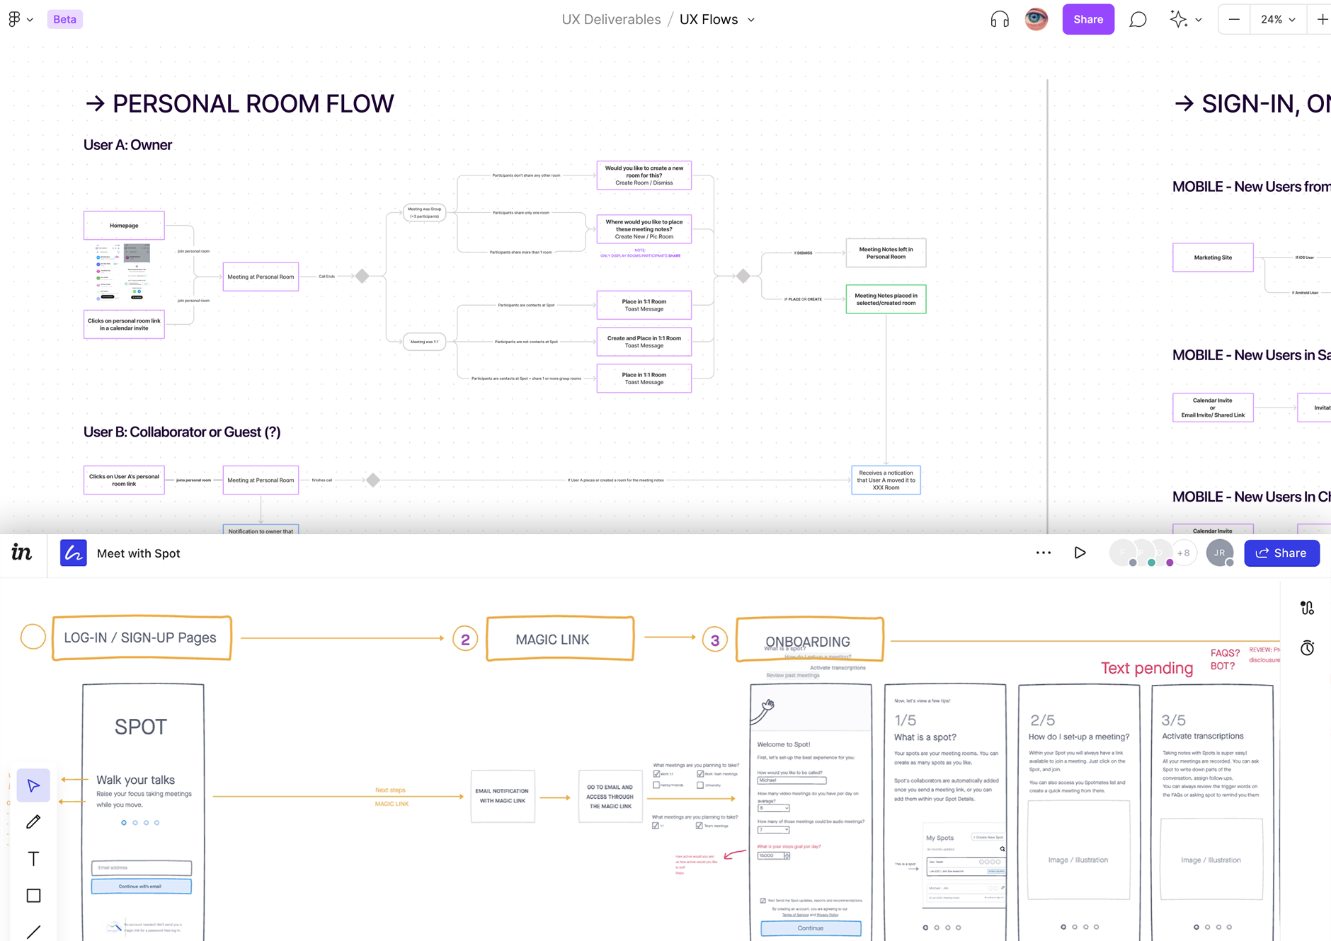Zoom out with the minus icon

[1234, 20]
